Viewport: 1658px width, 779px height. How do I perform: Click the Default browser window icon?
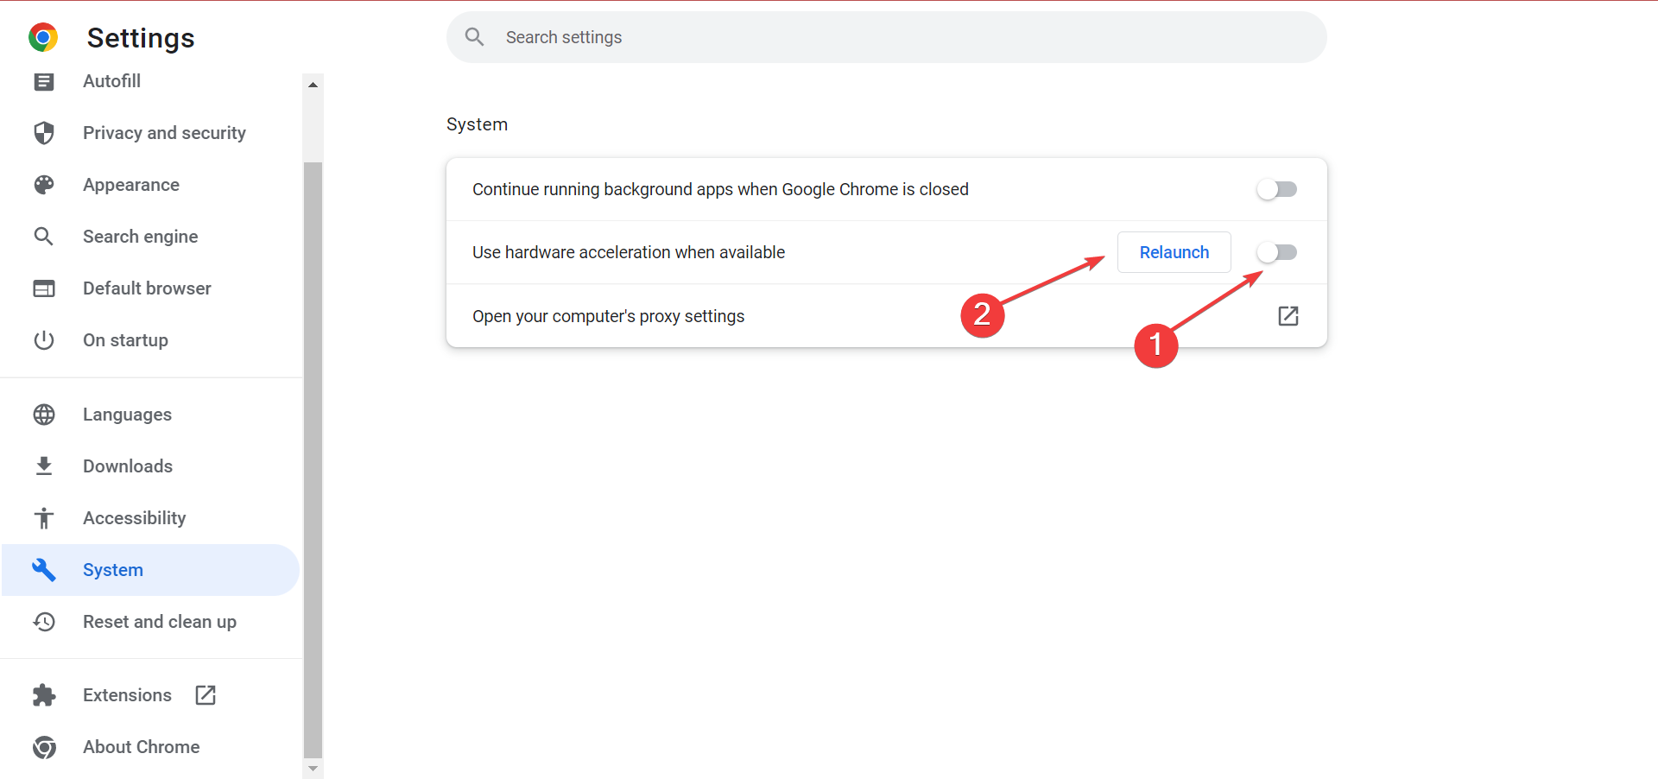point(44,288)
